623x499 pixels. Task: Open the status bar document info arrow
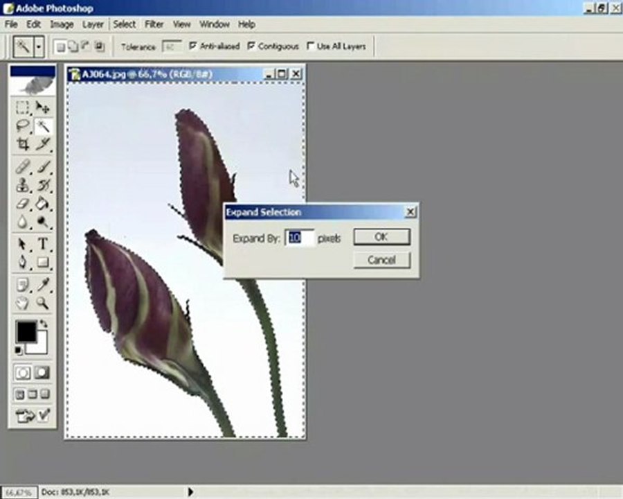pyautogui.click(x=191, y=492)
